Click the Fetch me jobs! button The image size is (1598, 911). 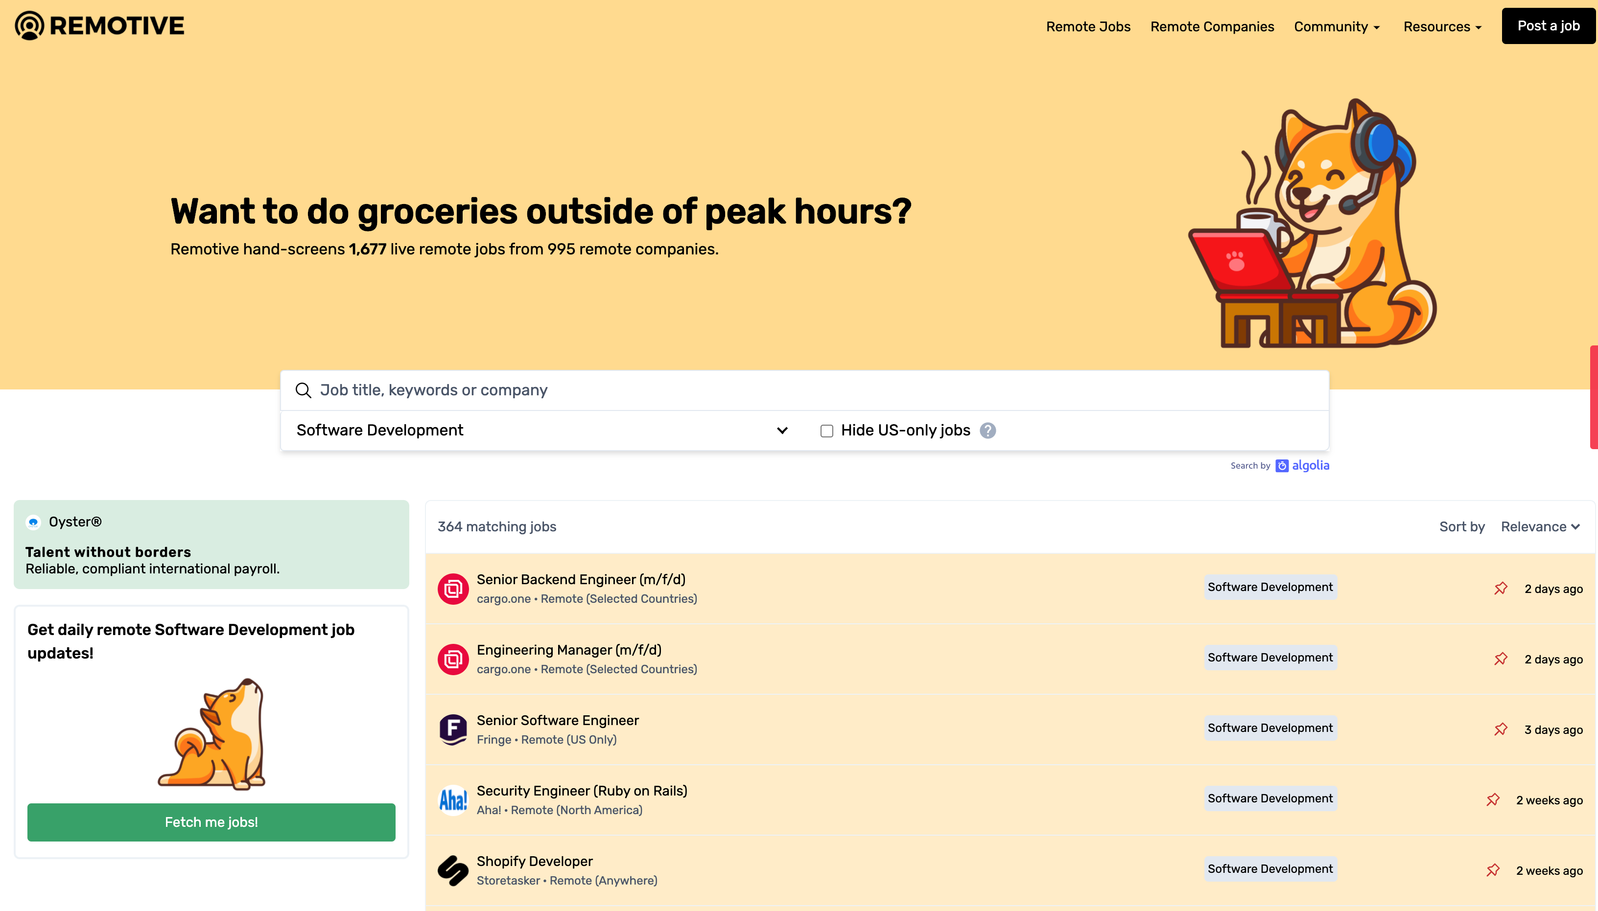[211, 822]
